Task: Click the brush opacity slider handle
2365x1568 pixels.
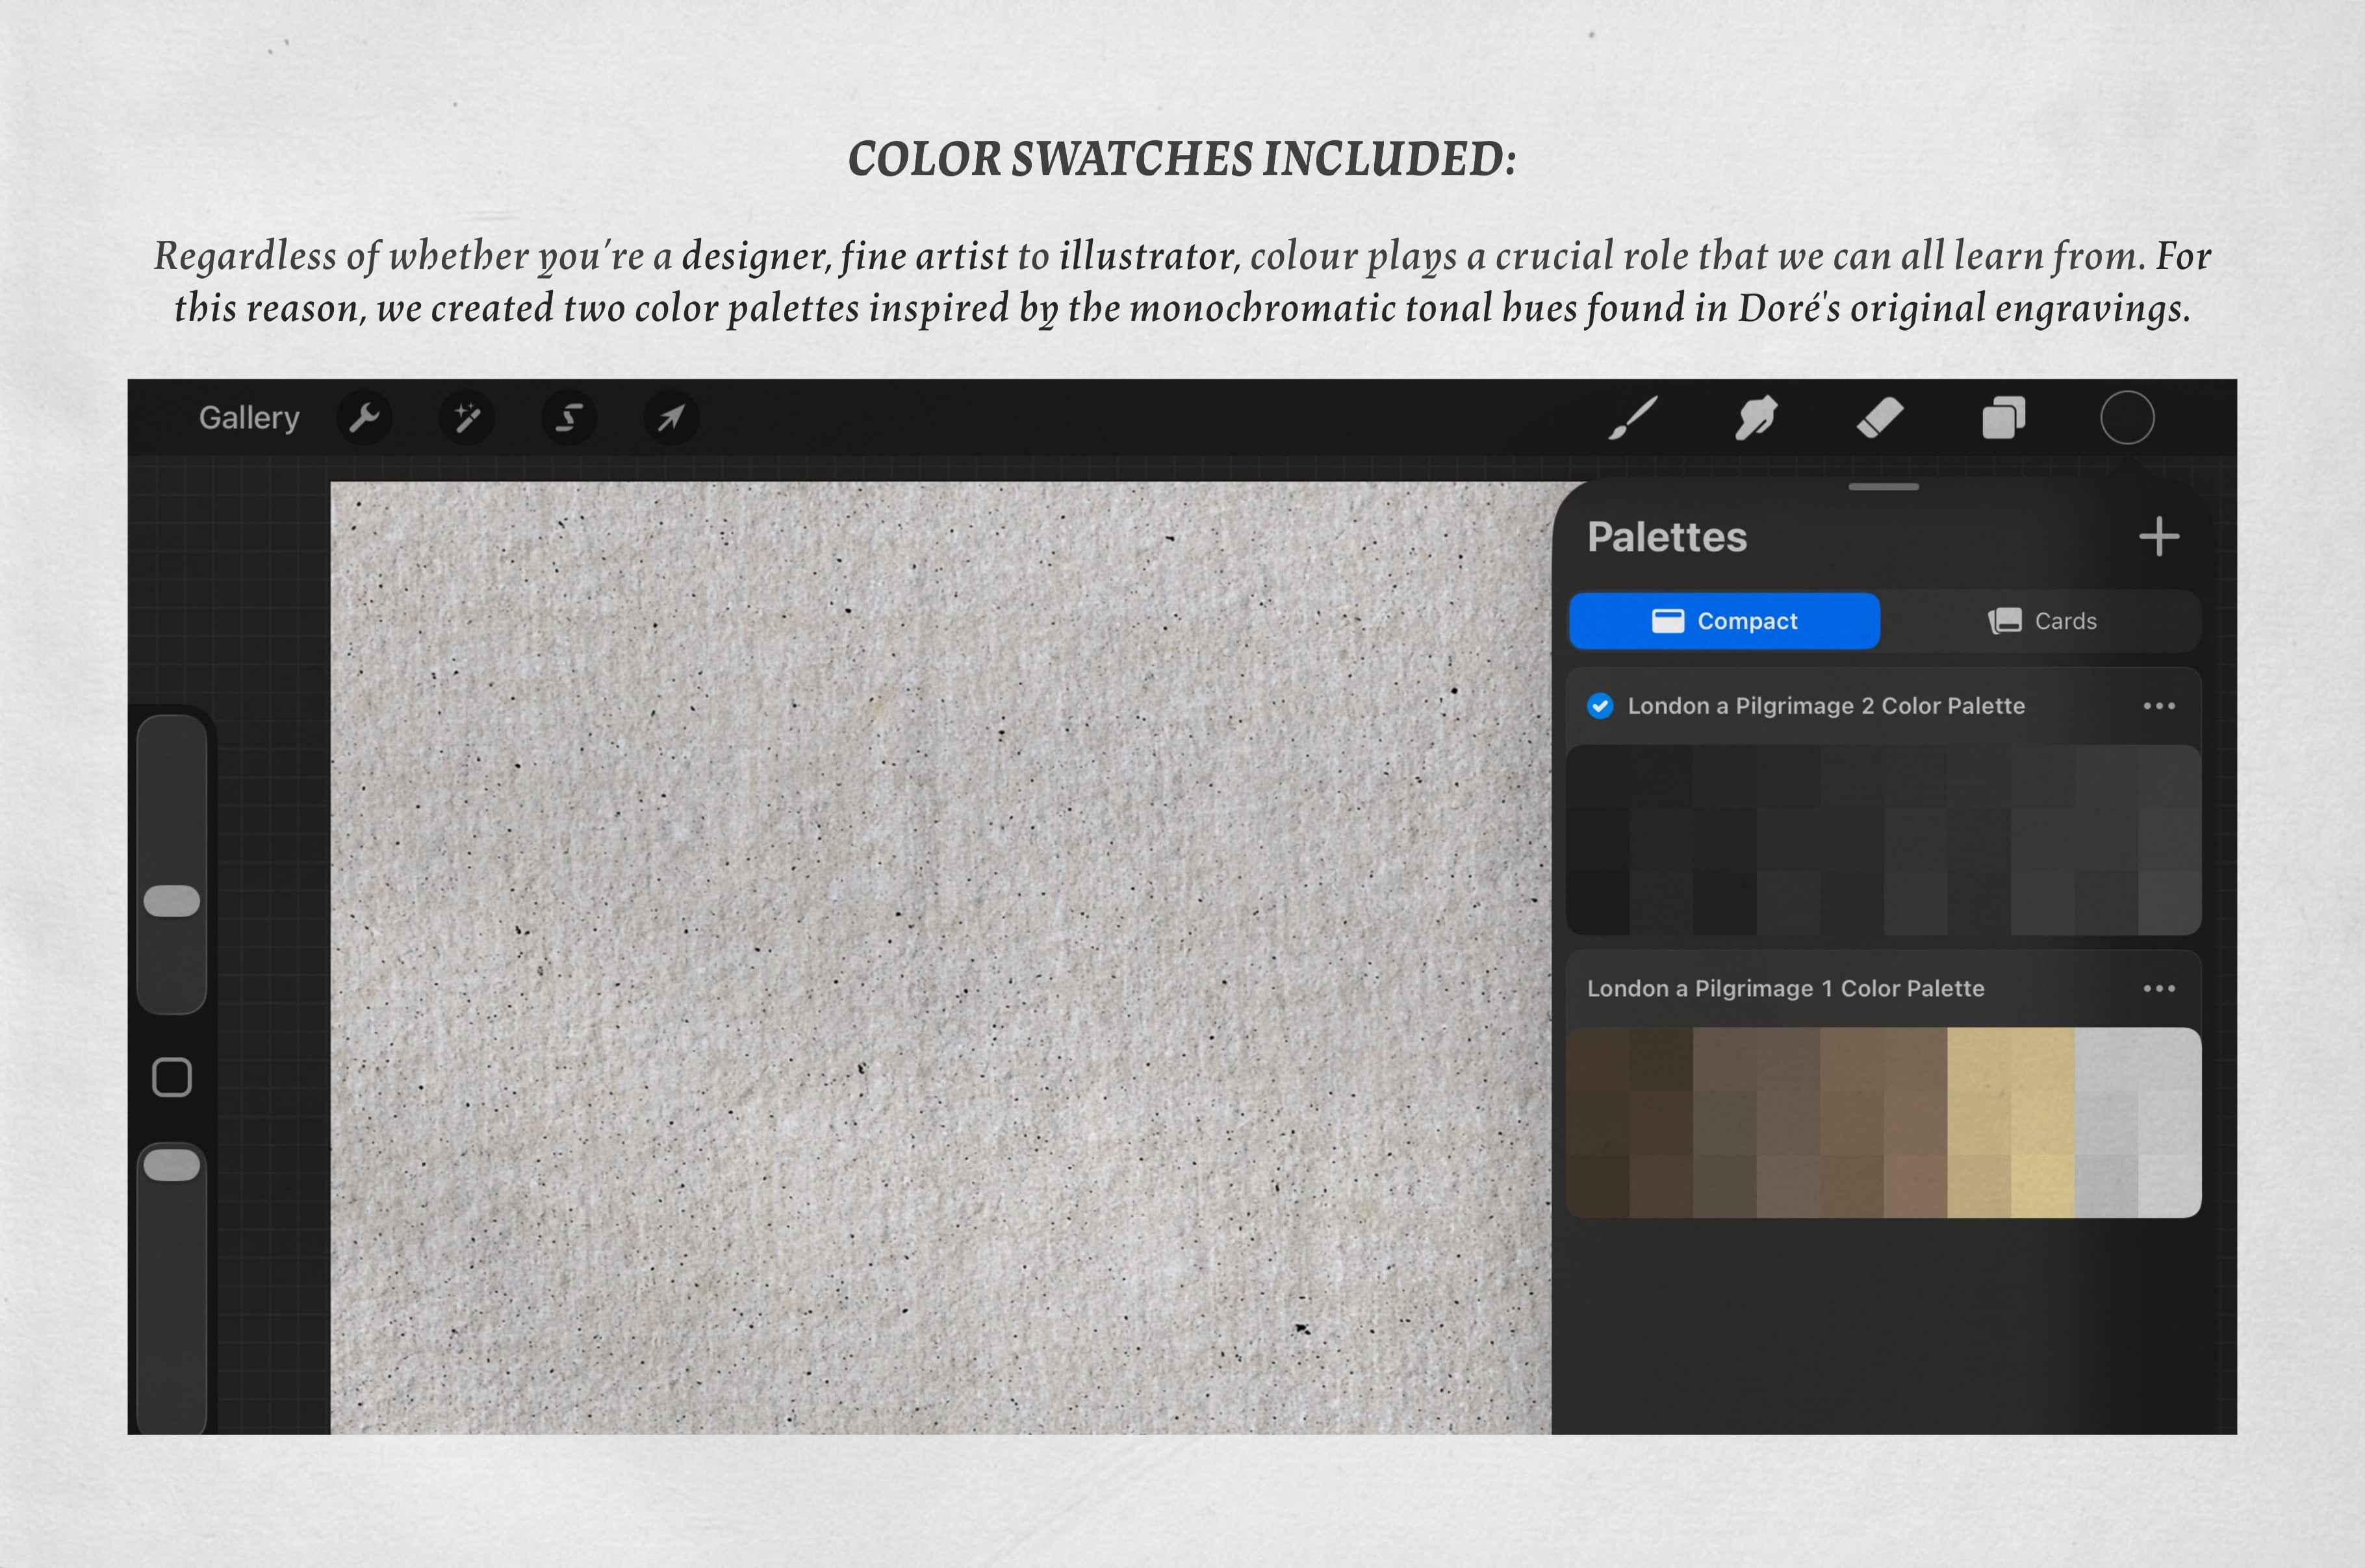Action: [x=172, y=1165]
